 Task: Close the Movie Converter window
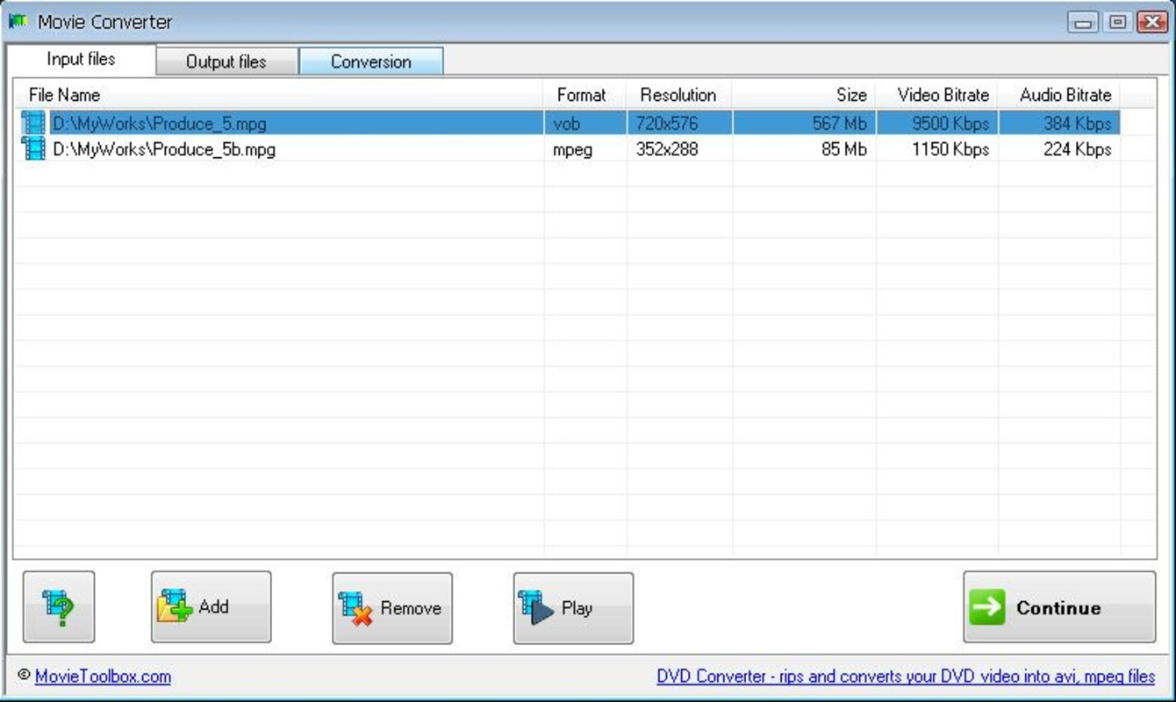click(x=1151, y=22)
